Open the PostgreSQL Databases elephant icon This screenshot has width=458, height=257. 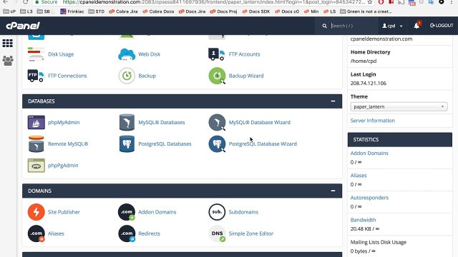point(127,144)
